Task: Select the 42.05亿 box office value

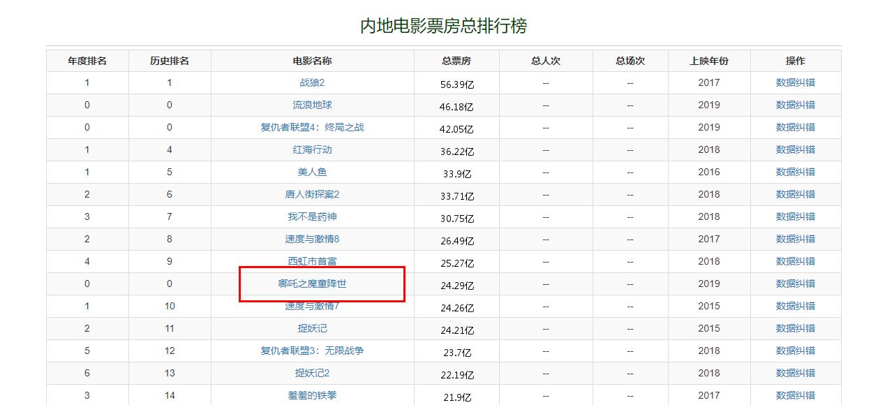Action: click(457, 129)
